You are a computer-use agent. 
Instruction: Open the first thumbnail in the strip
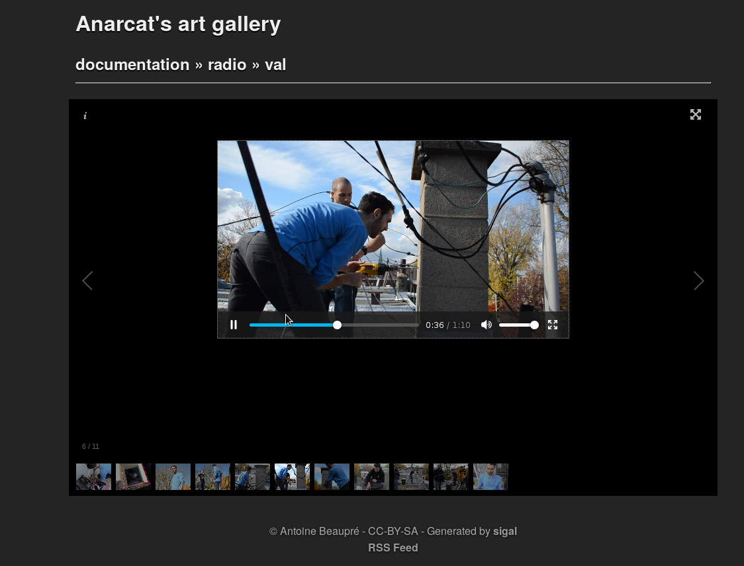click(93, 477)
